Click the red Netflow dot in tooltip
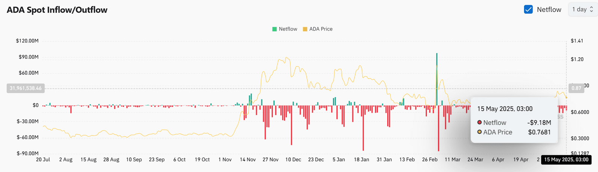598x172 pixels. tap(480, 122)
